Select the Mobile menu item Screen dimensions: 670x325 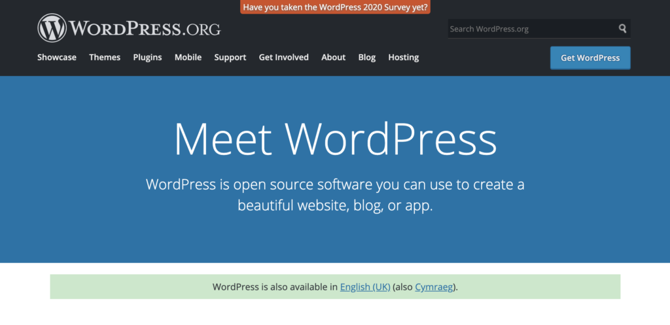(x=188, y=58)
